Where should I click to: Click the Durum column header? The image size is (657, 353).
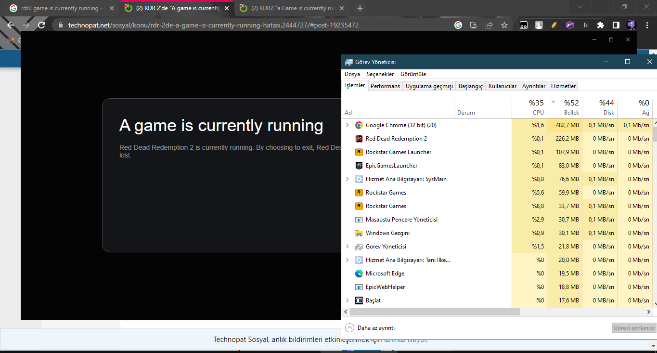(483, 107)
